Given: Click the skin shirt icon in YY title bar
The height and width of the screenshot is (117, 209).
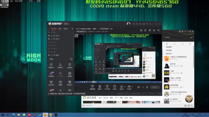Looking at the screenshot, I should [x=182, y=31].
